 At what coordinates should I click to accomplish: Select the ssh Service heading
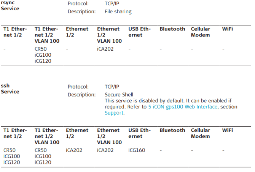pos(10,89)
